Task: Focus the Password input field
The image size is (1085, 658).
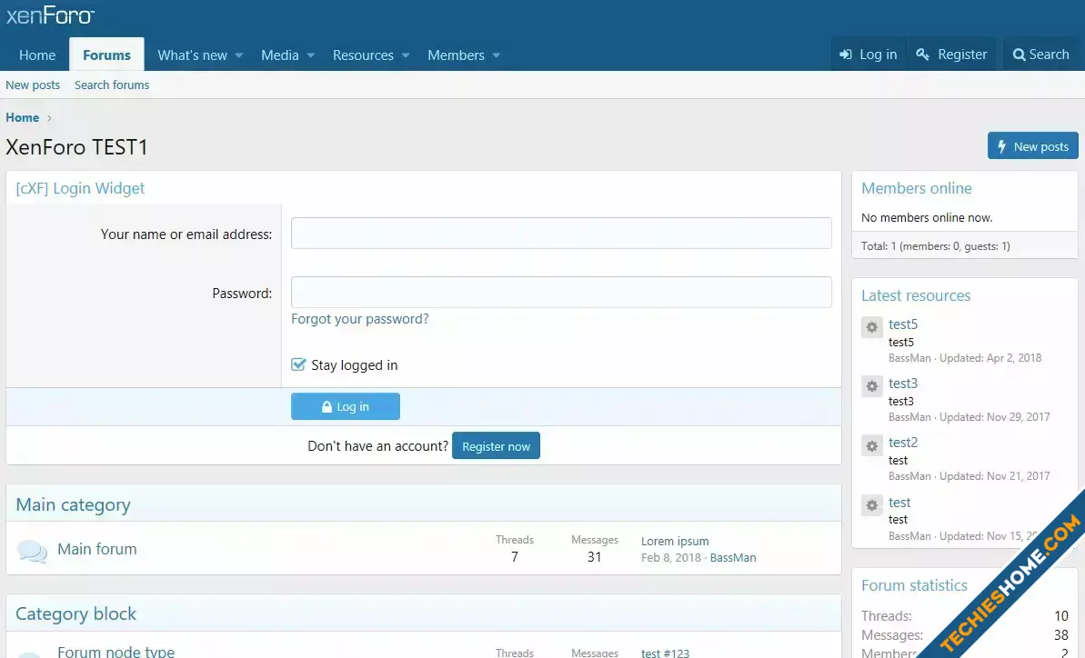Action: coord(561,292)
